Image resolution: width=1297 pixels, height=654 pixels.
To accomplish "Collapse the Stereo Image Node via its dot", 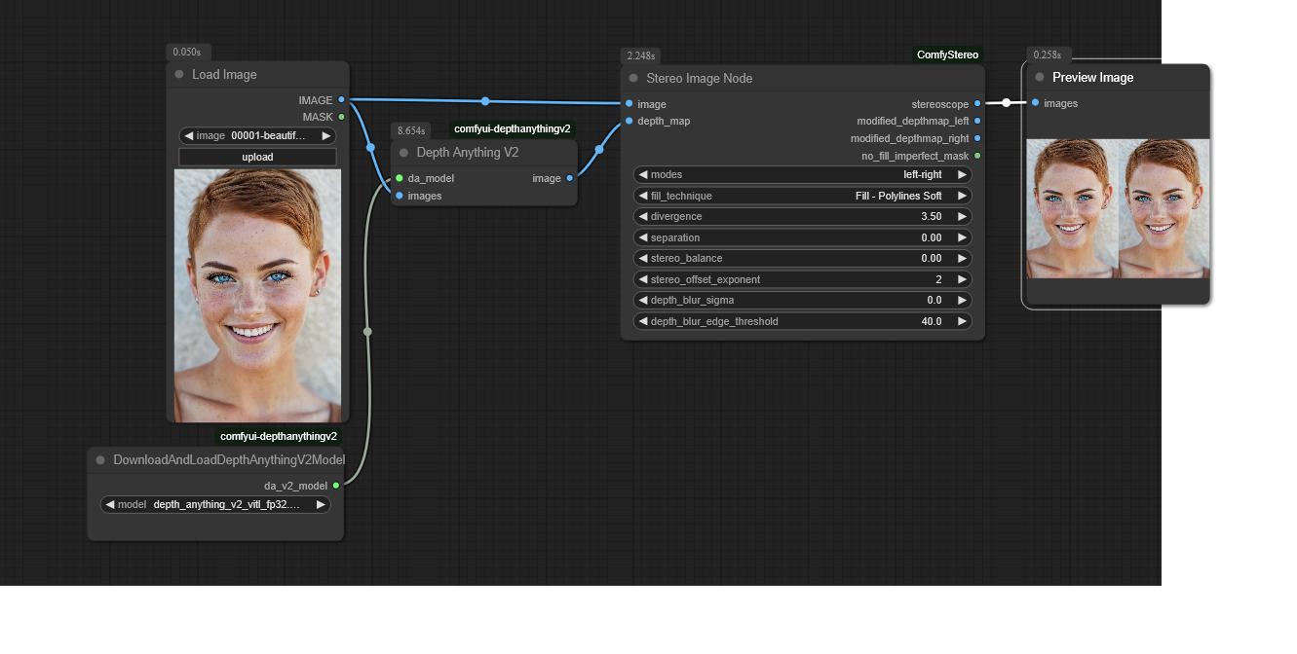I will pyautogui.click(x=633, y=79).
